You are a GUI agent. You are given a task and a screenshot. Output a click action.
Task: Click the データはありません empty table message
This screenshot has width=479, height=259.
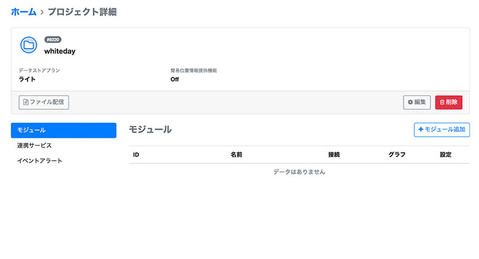click(299, 172)
